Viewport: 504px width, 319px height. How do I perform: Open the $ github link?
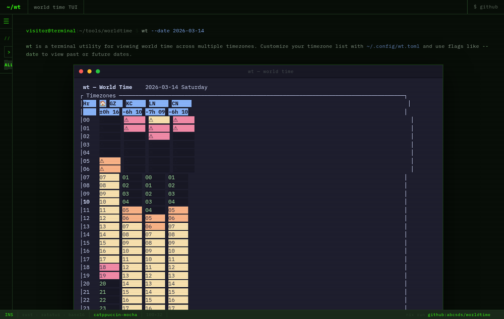[485, 7]
